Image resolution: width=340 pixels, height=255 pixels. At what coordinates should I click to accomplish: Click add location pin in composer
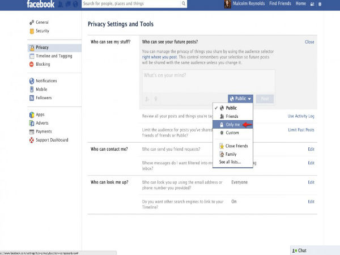coord(156,99)
